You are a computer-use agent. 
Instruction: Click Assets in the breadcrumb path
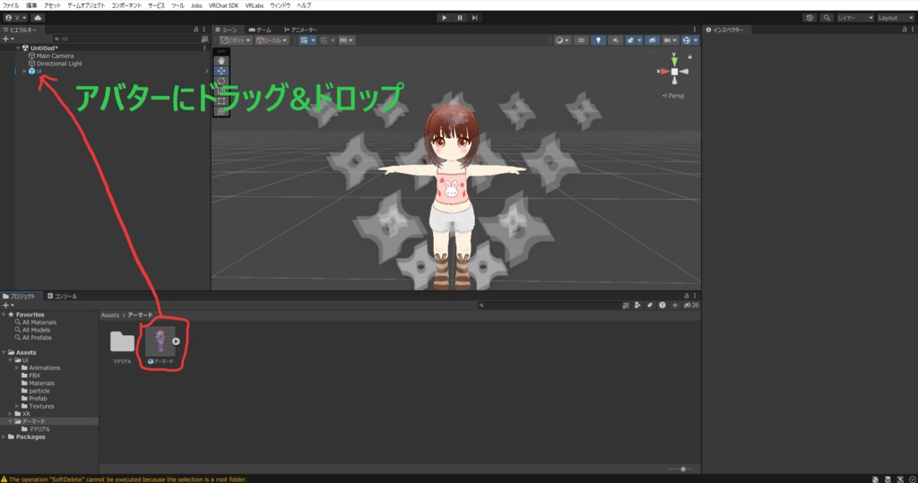[x=109, y=315]
